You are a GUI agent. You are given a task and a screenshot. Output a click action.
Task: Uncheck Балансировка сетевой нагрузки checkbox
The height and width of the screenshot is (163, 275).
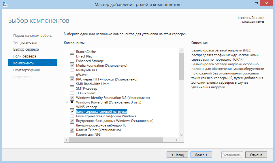coord(72,112)
